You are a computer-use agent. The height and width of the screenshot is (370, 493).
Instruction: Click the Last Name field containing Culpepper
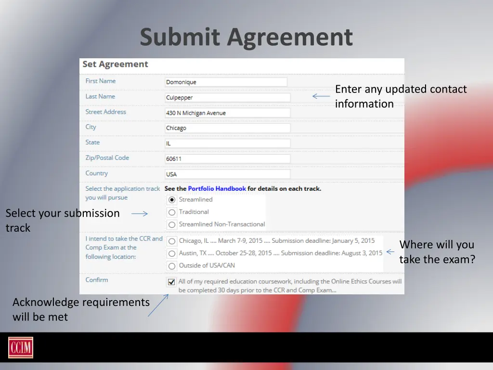click(228, 97)
